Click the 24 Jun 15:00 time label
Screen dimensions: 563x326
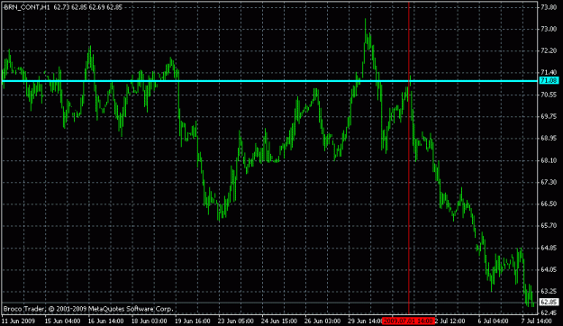279,321
